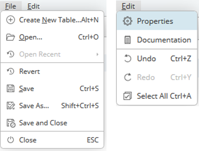This screenshot has width=199, height=151.
Task: Click the Undo arrow icon
Action: [127, 58]
